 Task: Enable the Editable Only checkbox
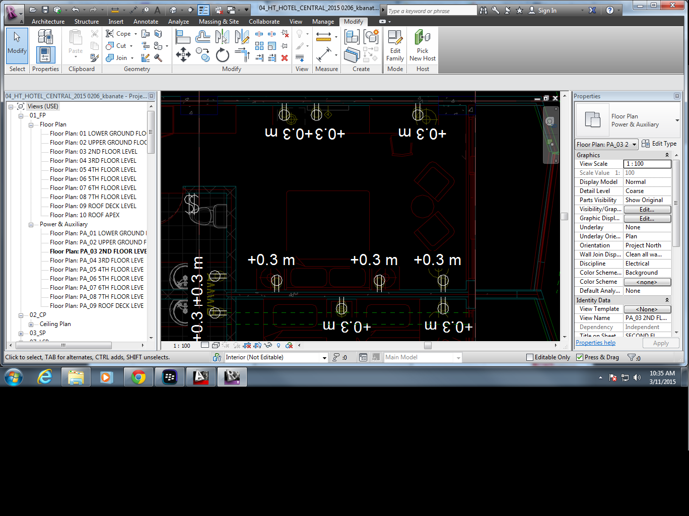(x=530, y=357)
